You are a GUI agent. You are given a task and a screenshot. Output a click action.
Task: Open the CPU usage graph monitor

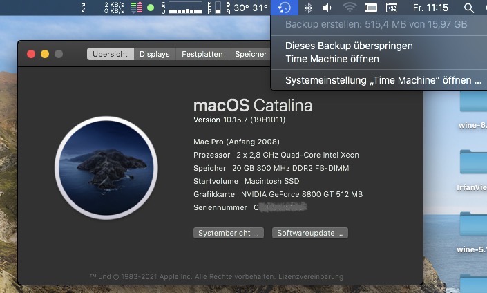pos(182,8)
